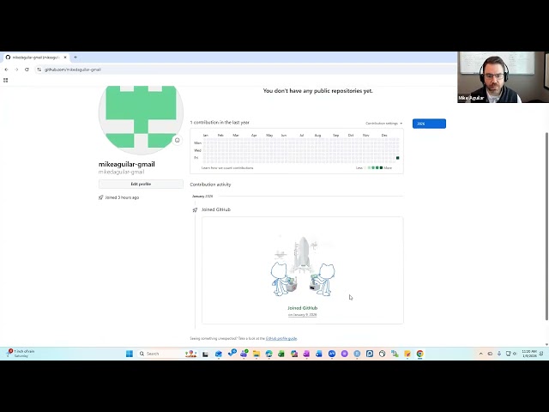Open Microsoft Edge from the taskbar
This screenshot has height=412, width=549.
268,354
